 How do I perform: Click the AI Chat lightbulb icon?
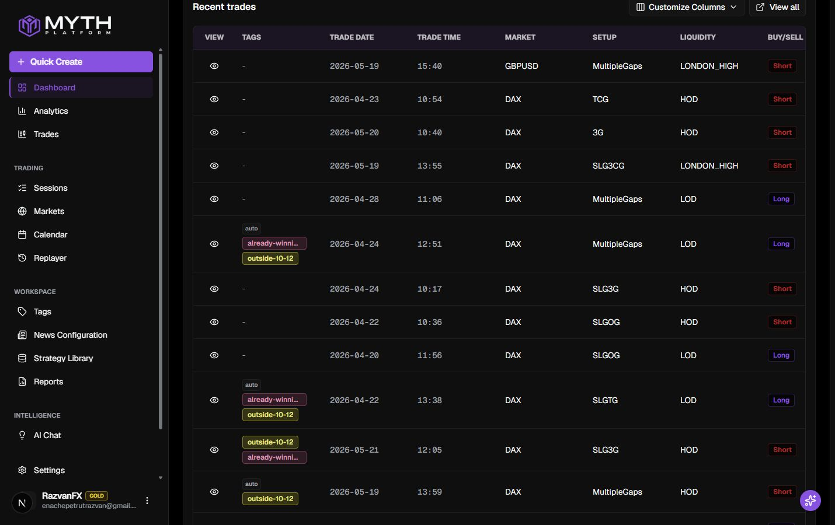(22, 435)
